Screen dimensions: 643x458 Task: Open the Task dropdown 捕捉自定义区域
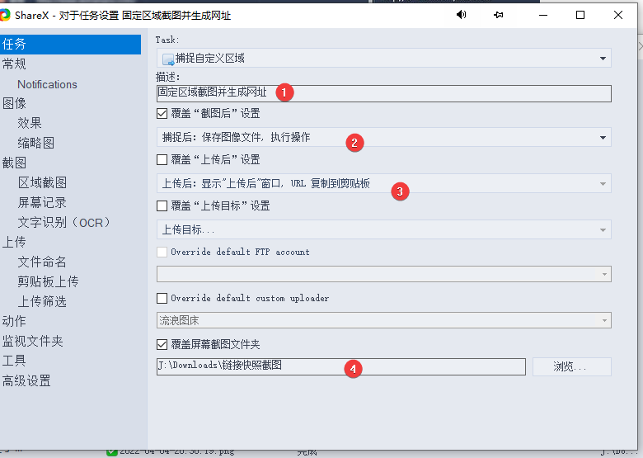[x=383, y=59]
